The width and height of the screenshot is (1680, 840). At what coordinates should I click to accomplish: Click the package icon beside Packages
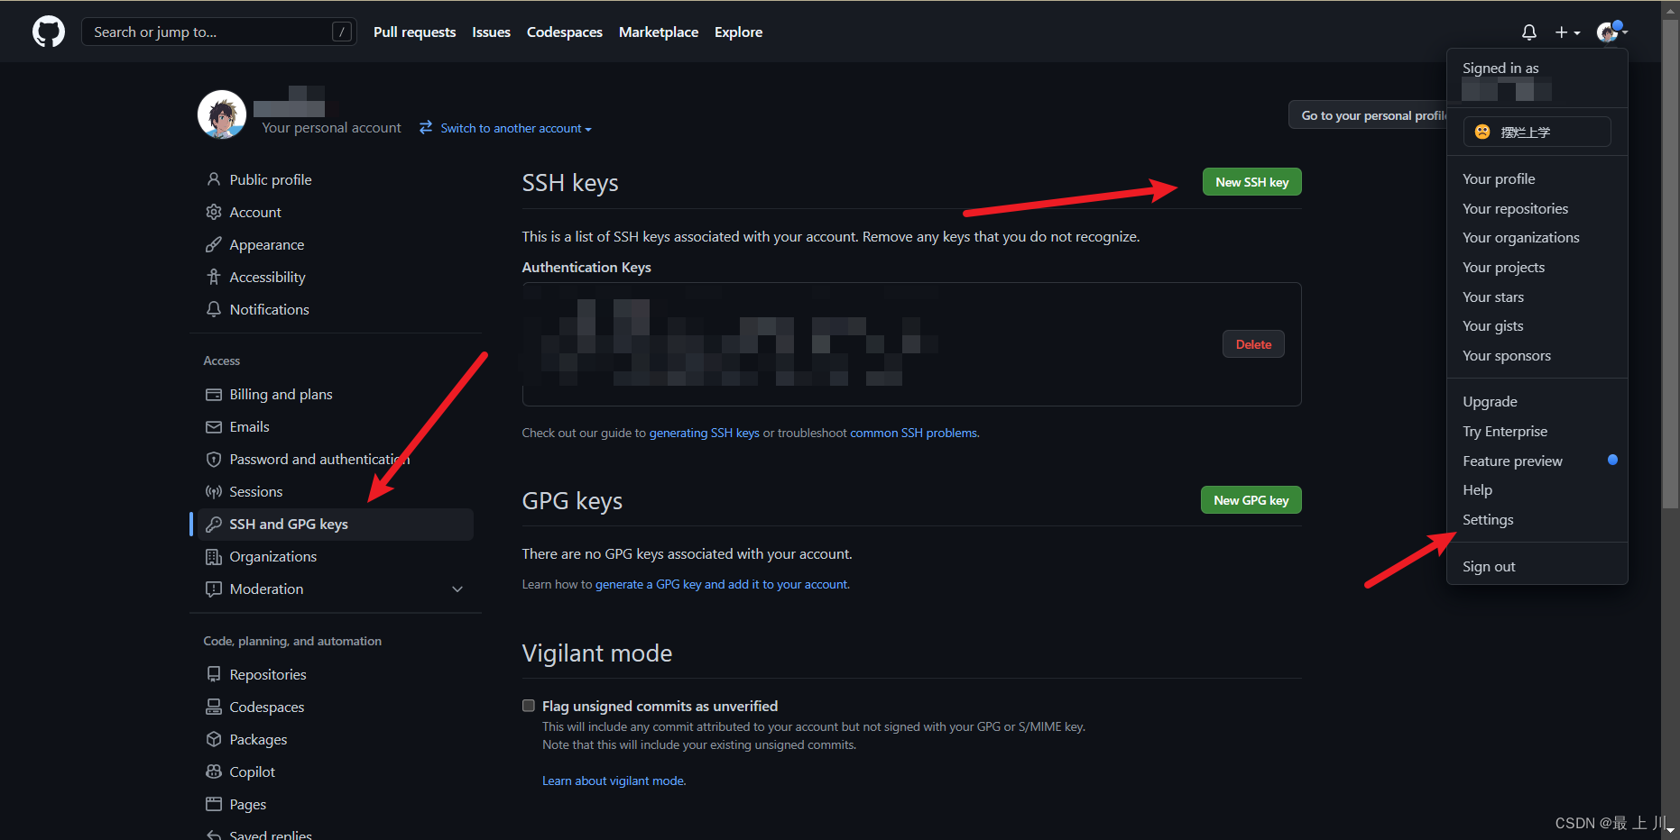(214, 739)
